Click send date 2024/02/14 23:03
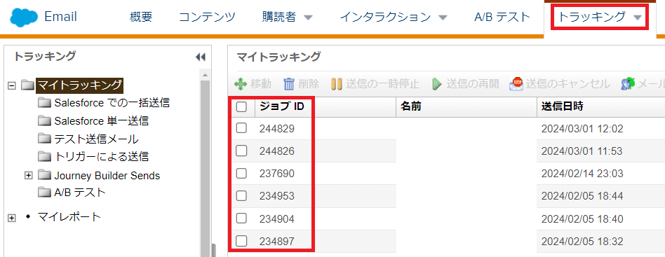The image size is (665, 257). click(x=582, y=174)
